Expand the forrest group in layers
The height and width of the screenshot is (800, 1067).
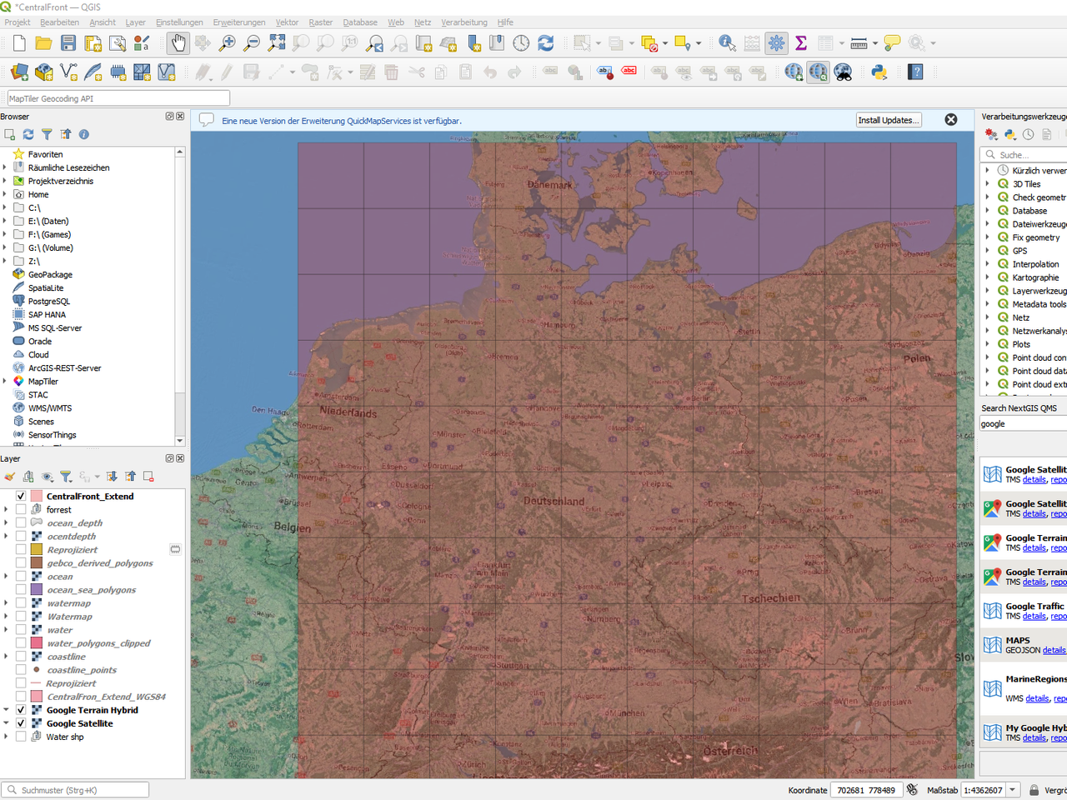7,510
